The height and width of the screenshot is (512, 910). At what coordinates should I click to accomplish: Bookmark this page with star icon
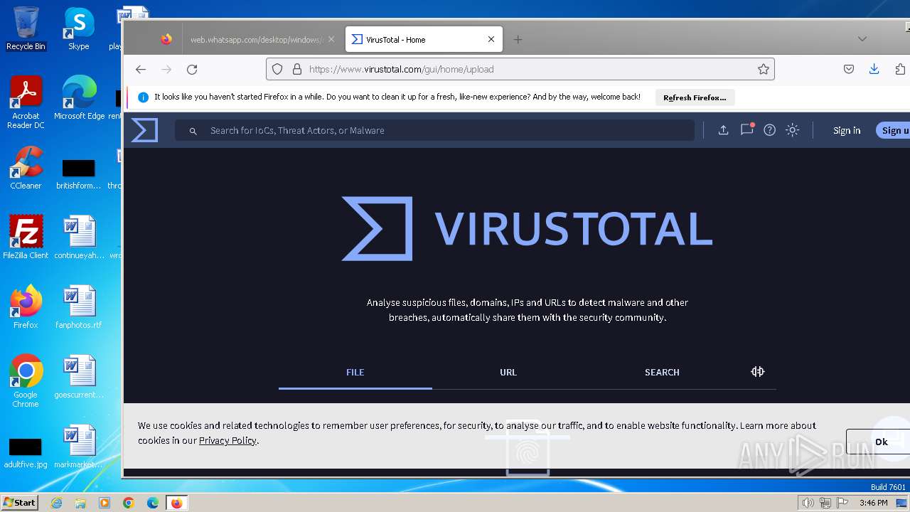click(x=763, y=69)
